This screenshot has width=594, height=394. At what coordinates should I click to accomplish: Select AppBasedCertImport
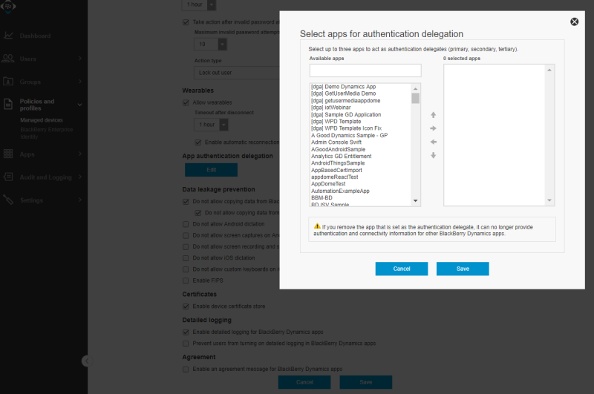336,171
